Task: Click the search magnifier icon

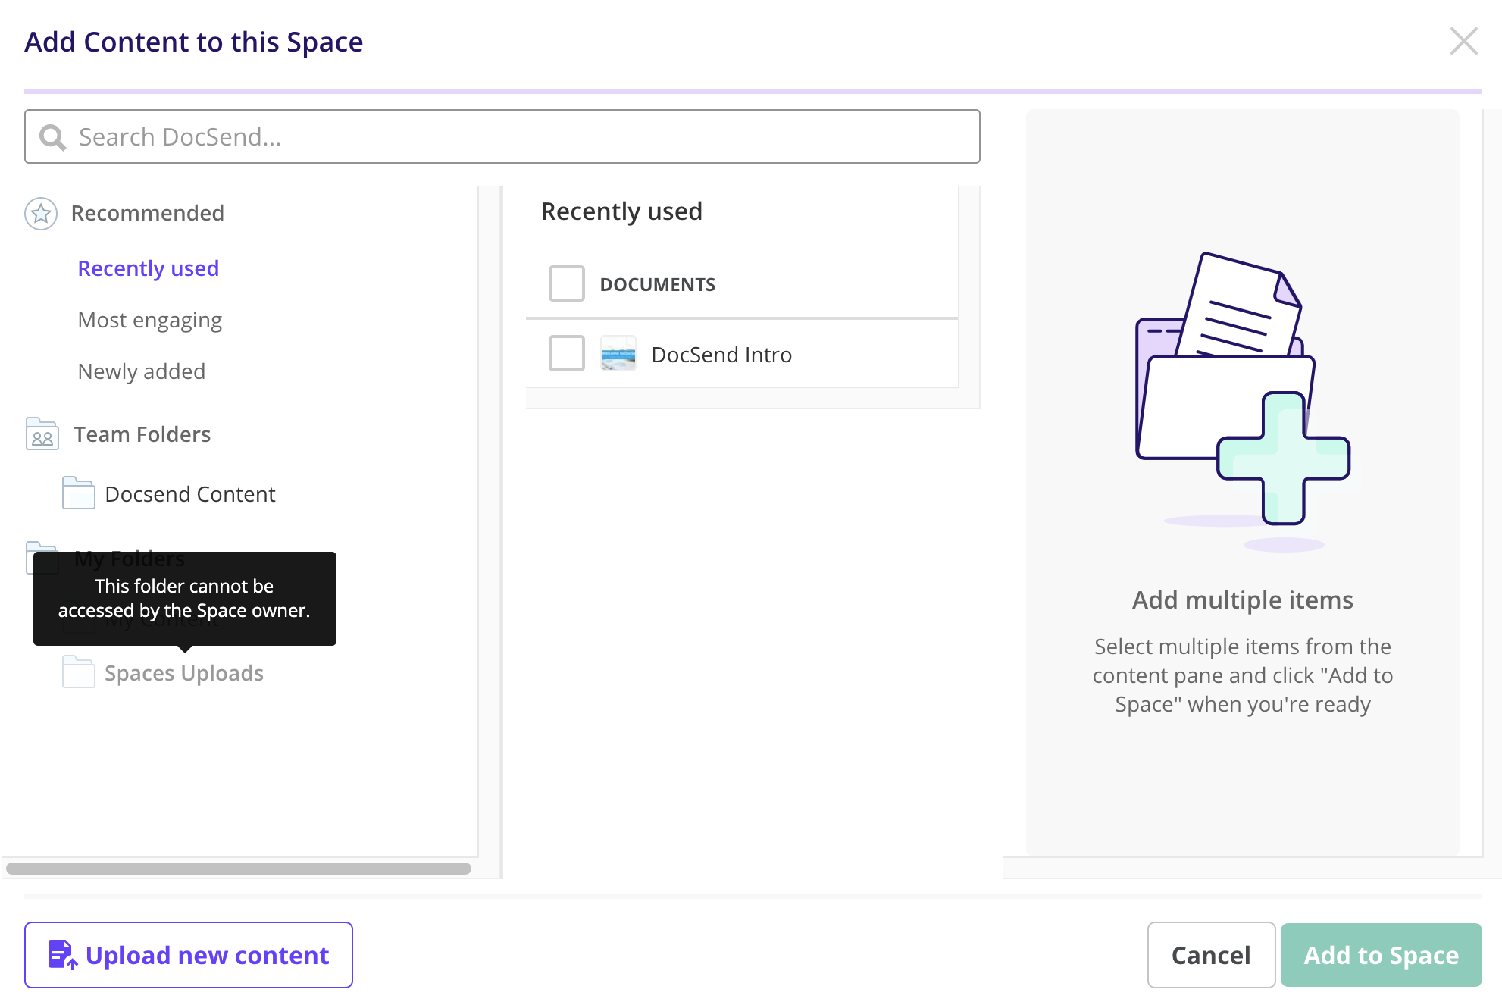Action: [x=52, y=137]
